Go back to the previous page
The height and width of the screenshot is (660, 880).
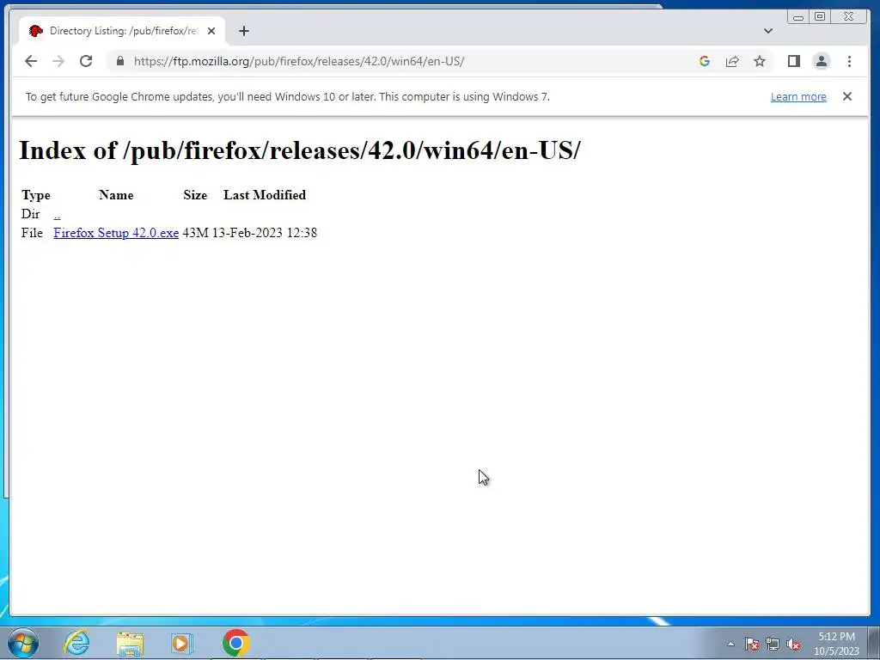[31, 61]
